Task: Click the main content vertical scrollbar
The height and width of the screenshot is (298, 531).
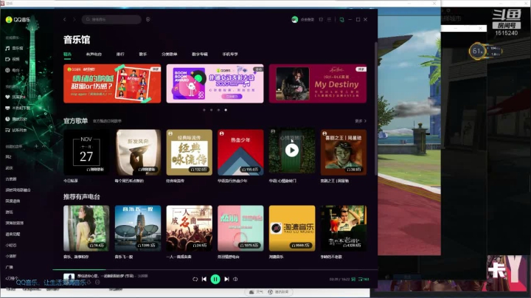Action: [375, 109]
